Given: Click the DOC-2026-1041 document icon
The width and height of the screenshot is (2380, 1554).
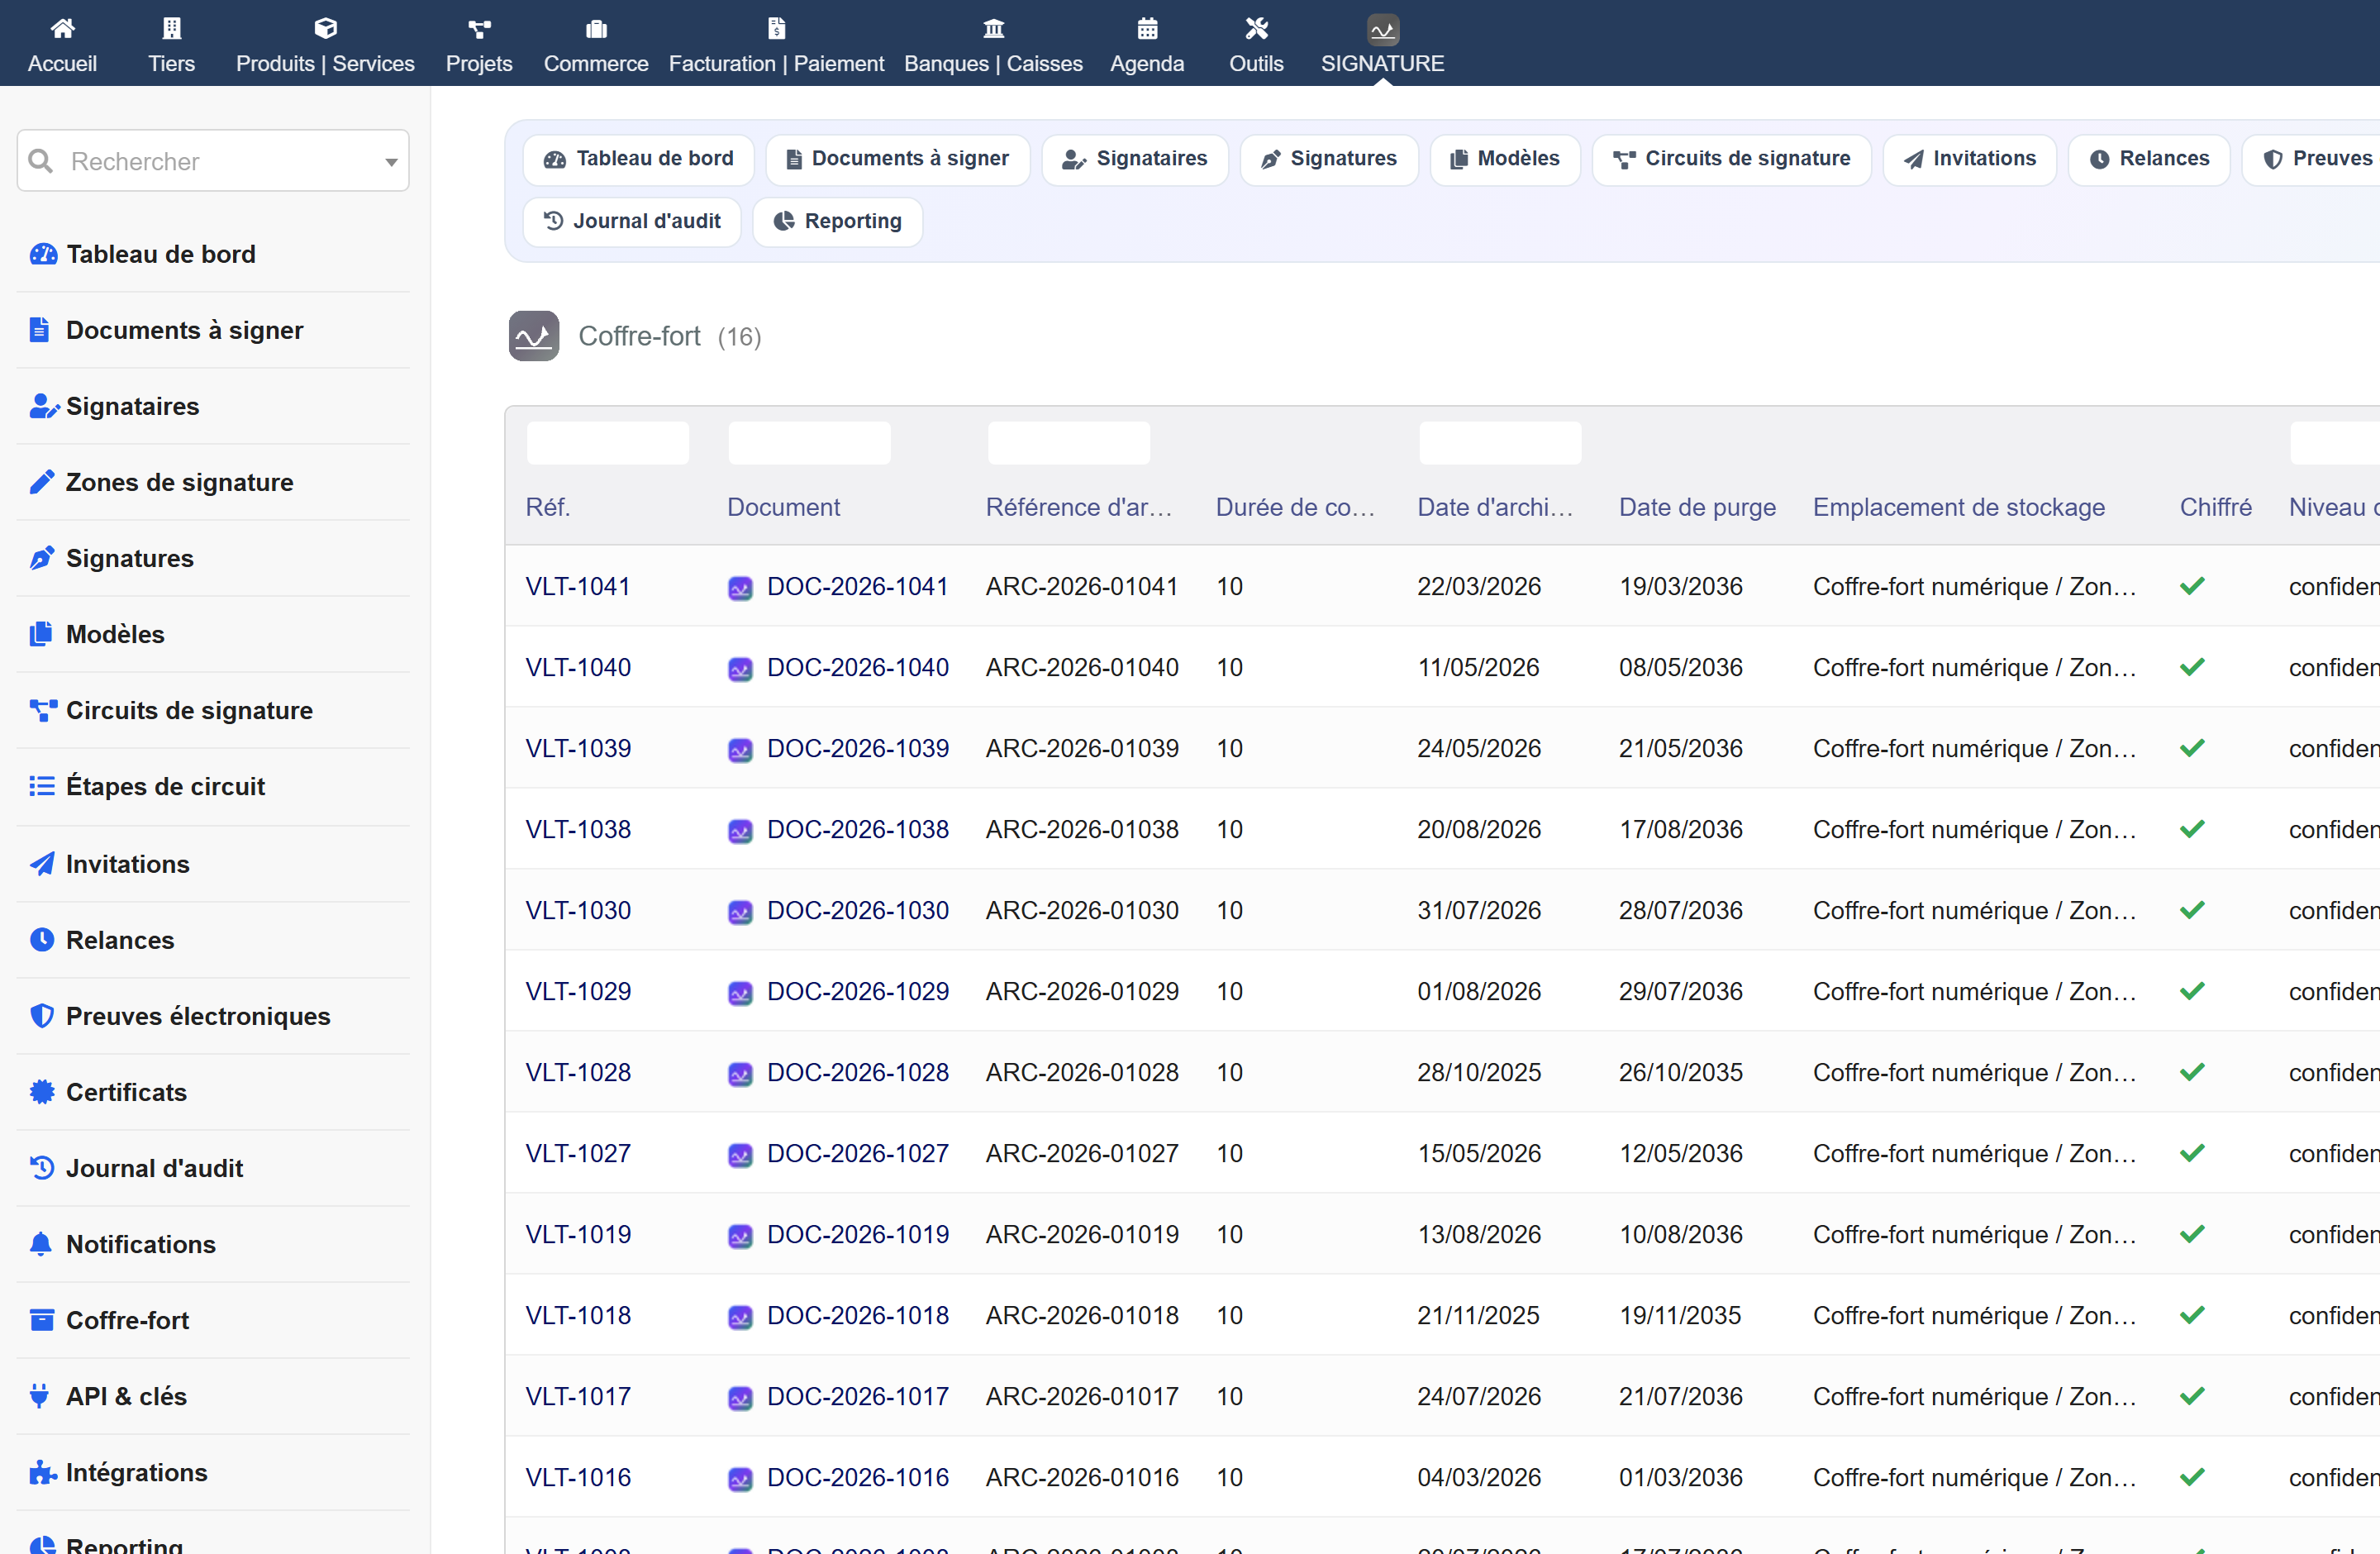Looking at the screenshot, I should click(740, 588).
